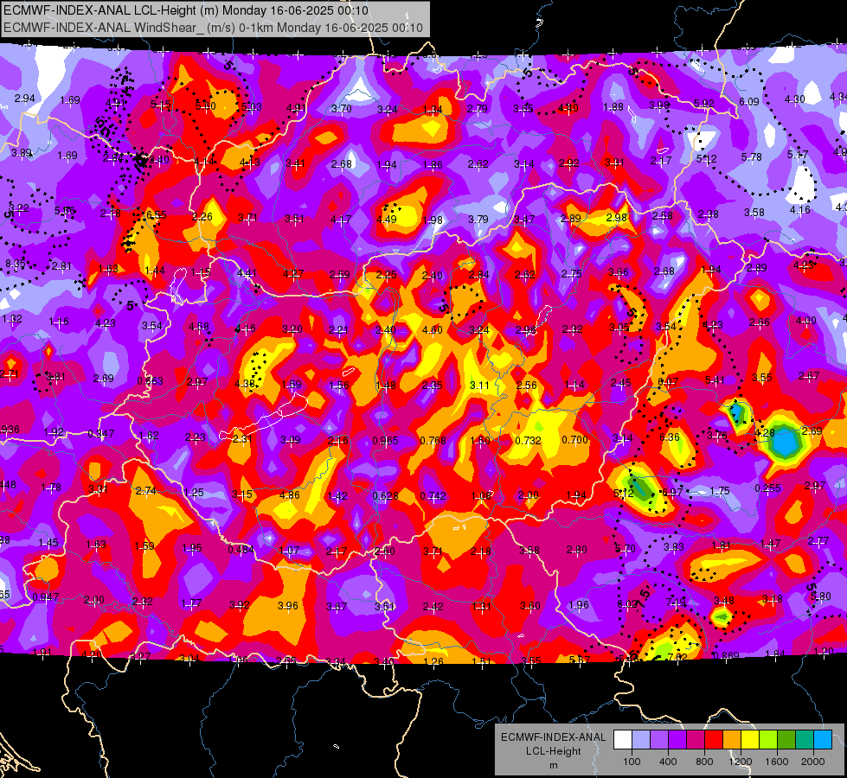Click the legend tick label 100
This screenshot has width=847, height=778.
[632, 762]
